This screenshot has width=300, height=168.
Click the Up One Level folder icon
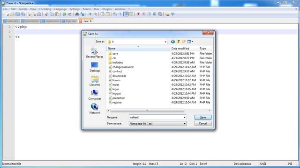(178, 42)
